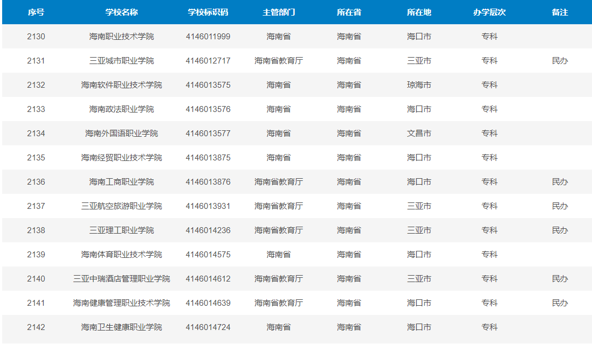Click serial number 2130
The image size is (592, 344).
point(36,37)
